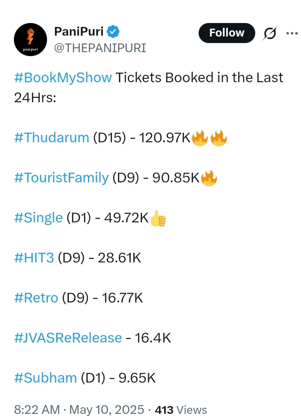This screenshot has height=420, width=301.
Task: Open the #BookMyShow hashtag
Action: tap(63, 78)
